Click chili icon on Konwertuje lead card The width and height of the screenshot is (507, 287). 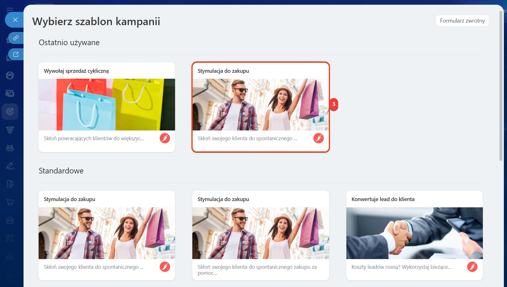[x=472, y=267]
